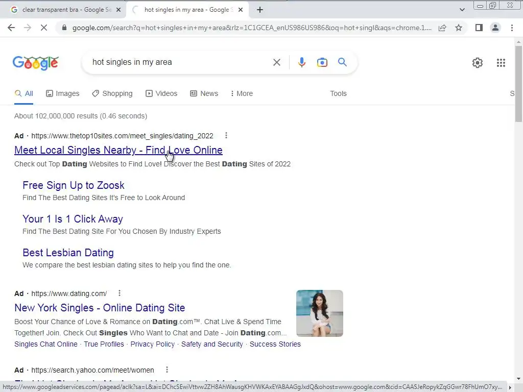Click the https://www.dating.com/ ad URL
The width and height of the screenshot is (523, 392).
pyautogui.click(x=69, y=293)
